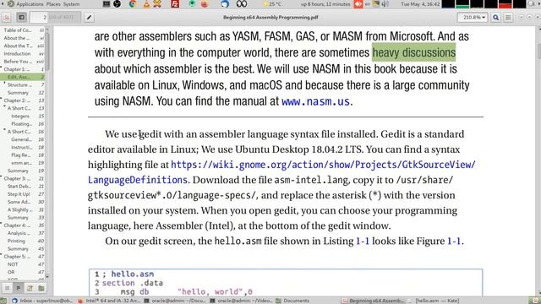Follow the Listing 1-1 link
The image size is (541, 304).
(363, 241)
